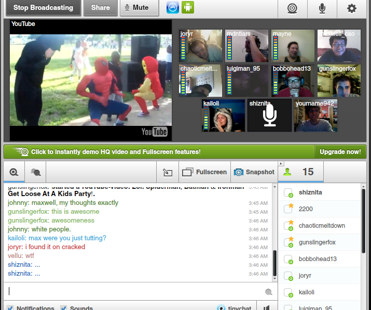Open webcam settings icon in top bar
The width and height of the screenshot is (371, 310).
point(293,8)
